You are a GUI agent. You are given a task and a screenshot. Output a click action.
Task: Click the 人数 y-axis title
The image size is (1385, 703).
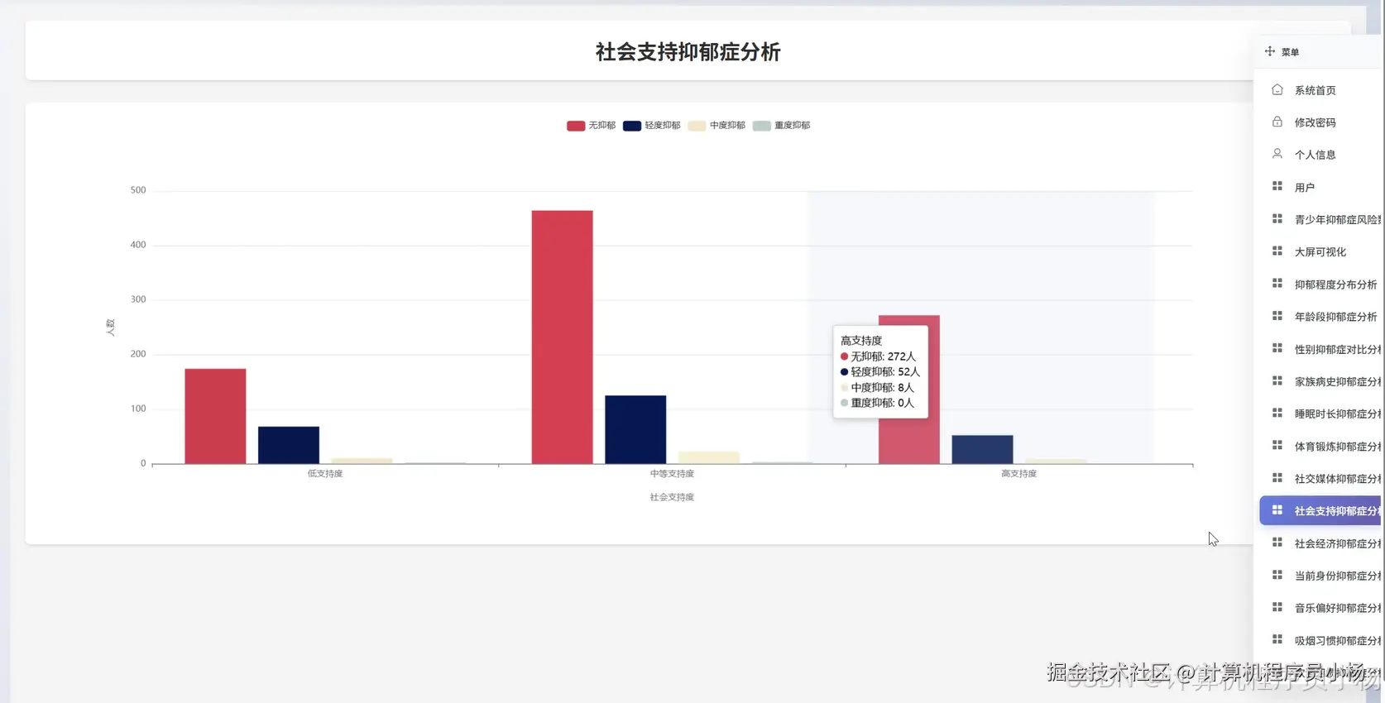tap(110, 328)
